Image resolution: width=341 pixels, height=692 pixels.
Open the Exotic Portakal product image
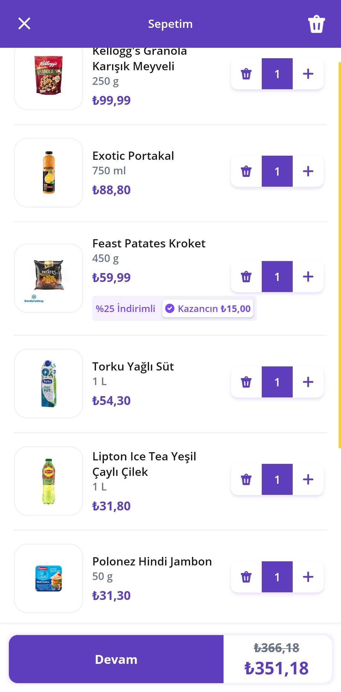click(x=49, y=173)
